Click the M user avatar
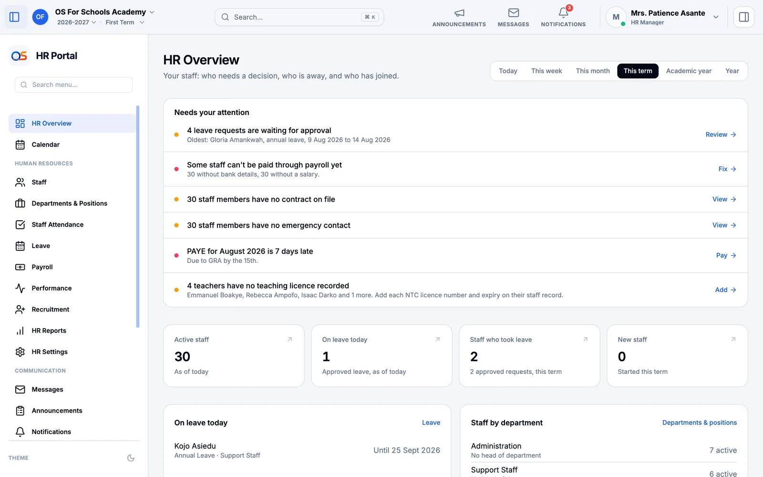 616,17
